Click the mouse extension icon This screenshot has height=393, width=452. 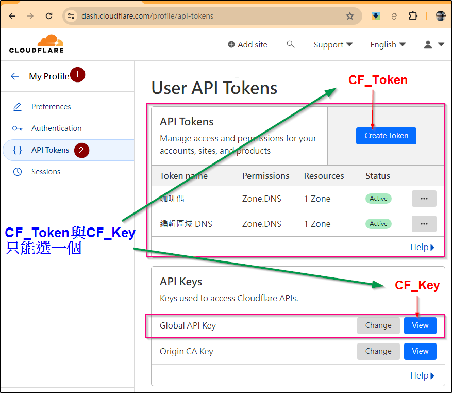394,16
